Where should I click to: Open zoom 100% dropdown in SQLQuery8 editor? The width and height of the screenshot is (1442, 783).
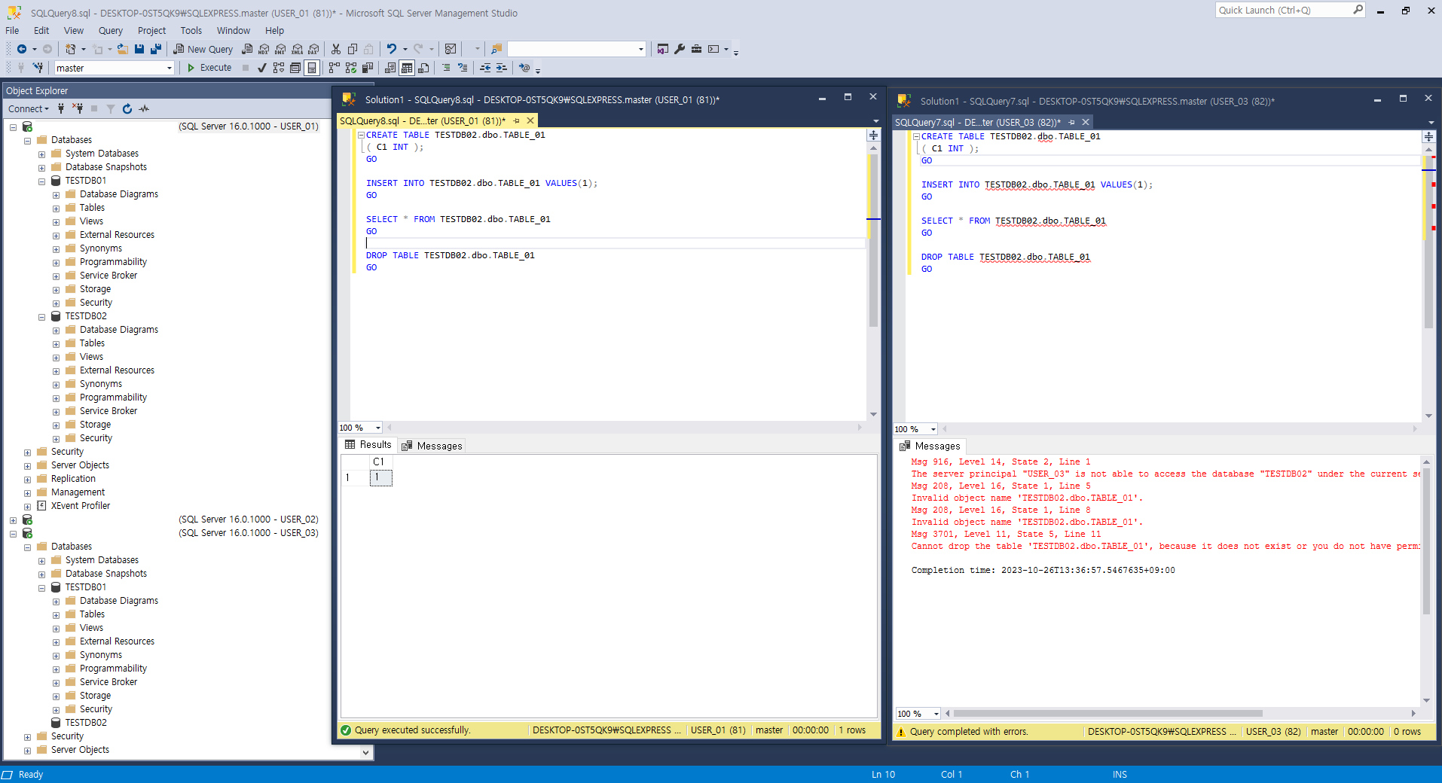coord(377,428)
